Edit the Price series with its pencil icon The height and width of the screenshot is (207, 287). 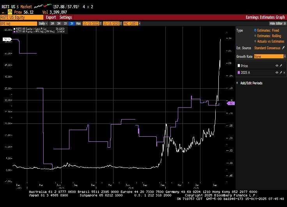click(x=281, y=66)
